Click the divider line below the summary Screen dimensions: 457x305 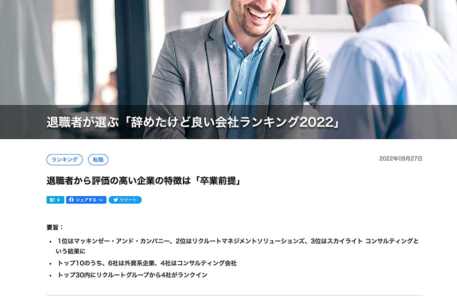[234, 295]
